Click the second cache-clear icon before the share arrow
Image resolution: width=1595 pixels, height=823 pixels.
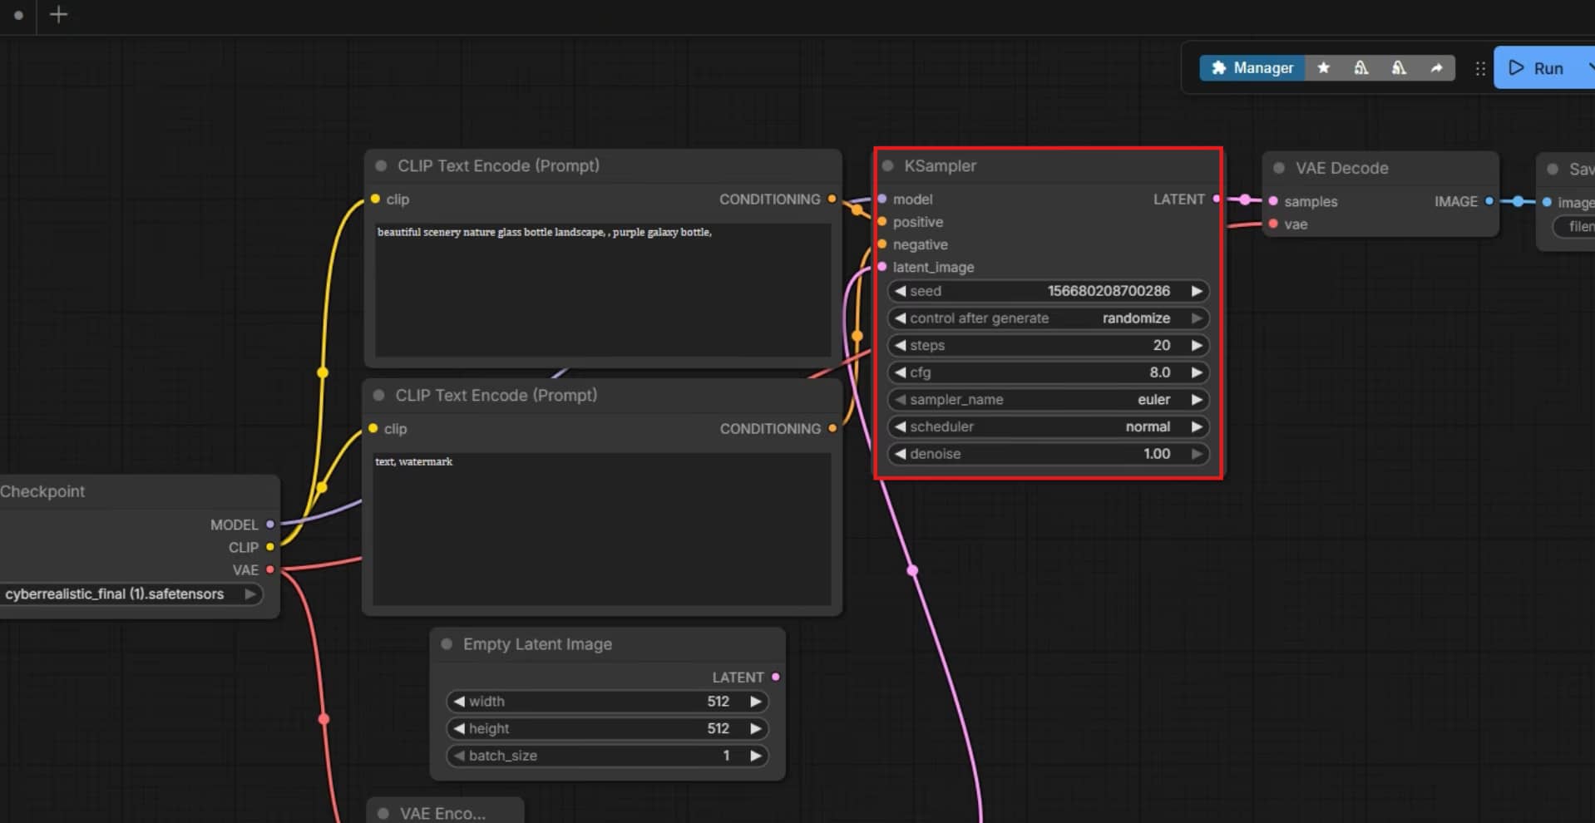(x=1399, y=68)
